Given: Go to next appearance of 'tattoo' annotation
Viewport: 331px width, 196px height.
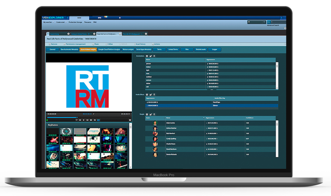Looking at the screenshot, I should [218, 84].
